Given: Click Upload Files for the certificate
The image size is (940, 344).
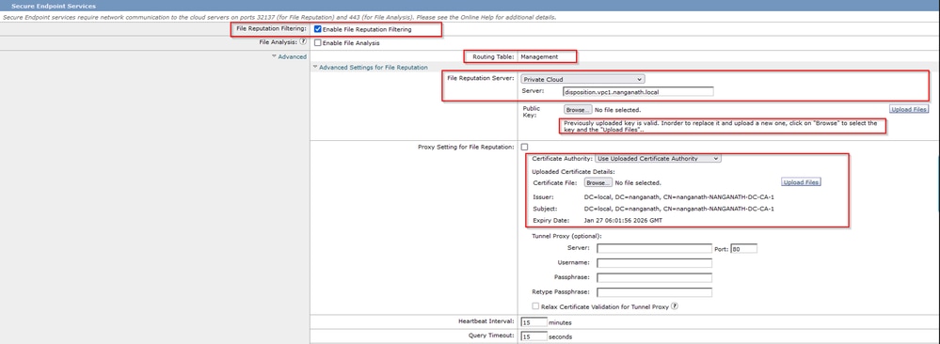Looking at the screenshot, I should (x=801, y=182).
